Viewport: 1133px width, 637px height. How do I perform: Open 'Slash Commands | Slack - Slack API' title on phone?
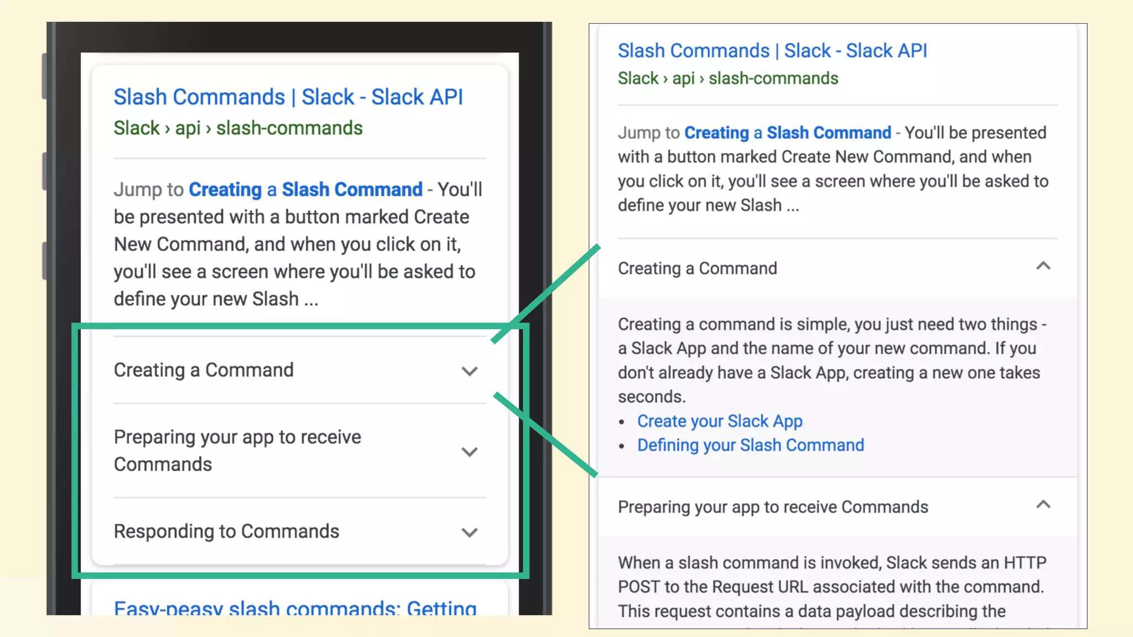[288, 97]
